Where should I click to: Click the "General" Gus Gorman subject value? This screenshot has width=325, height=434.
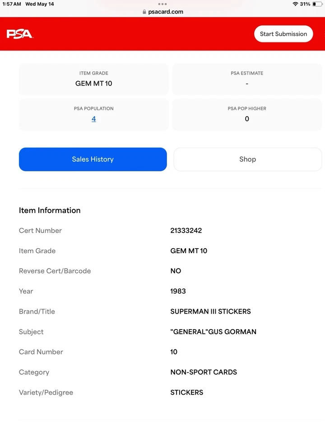[x=213, y=332]
